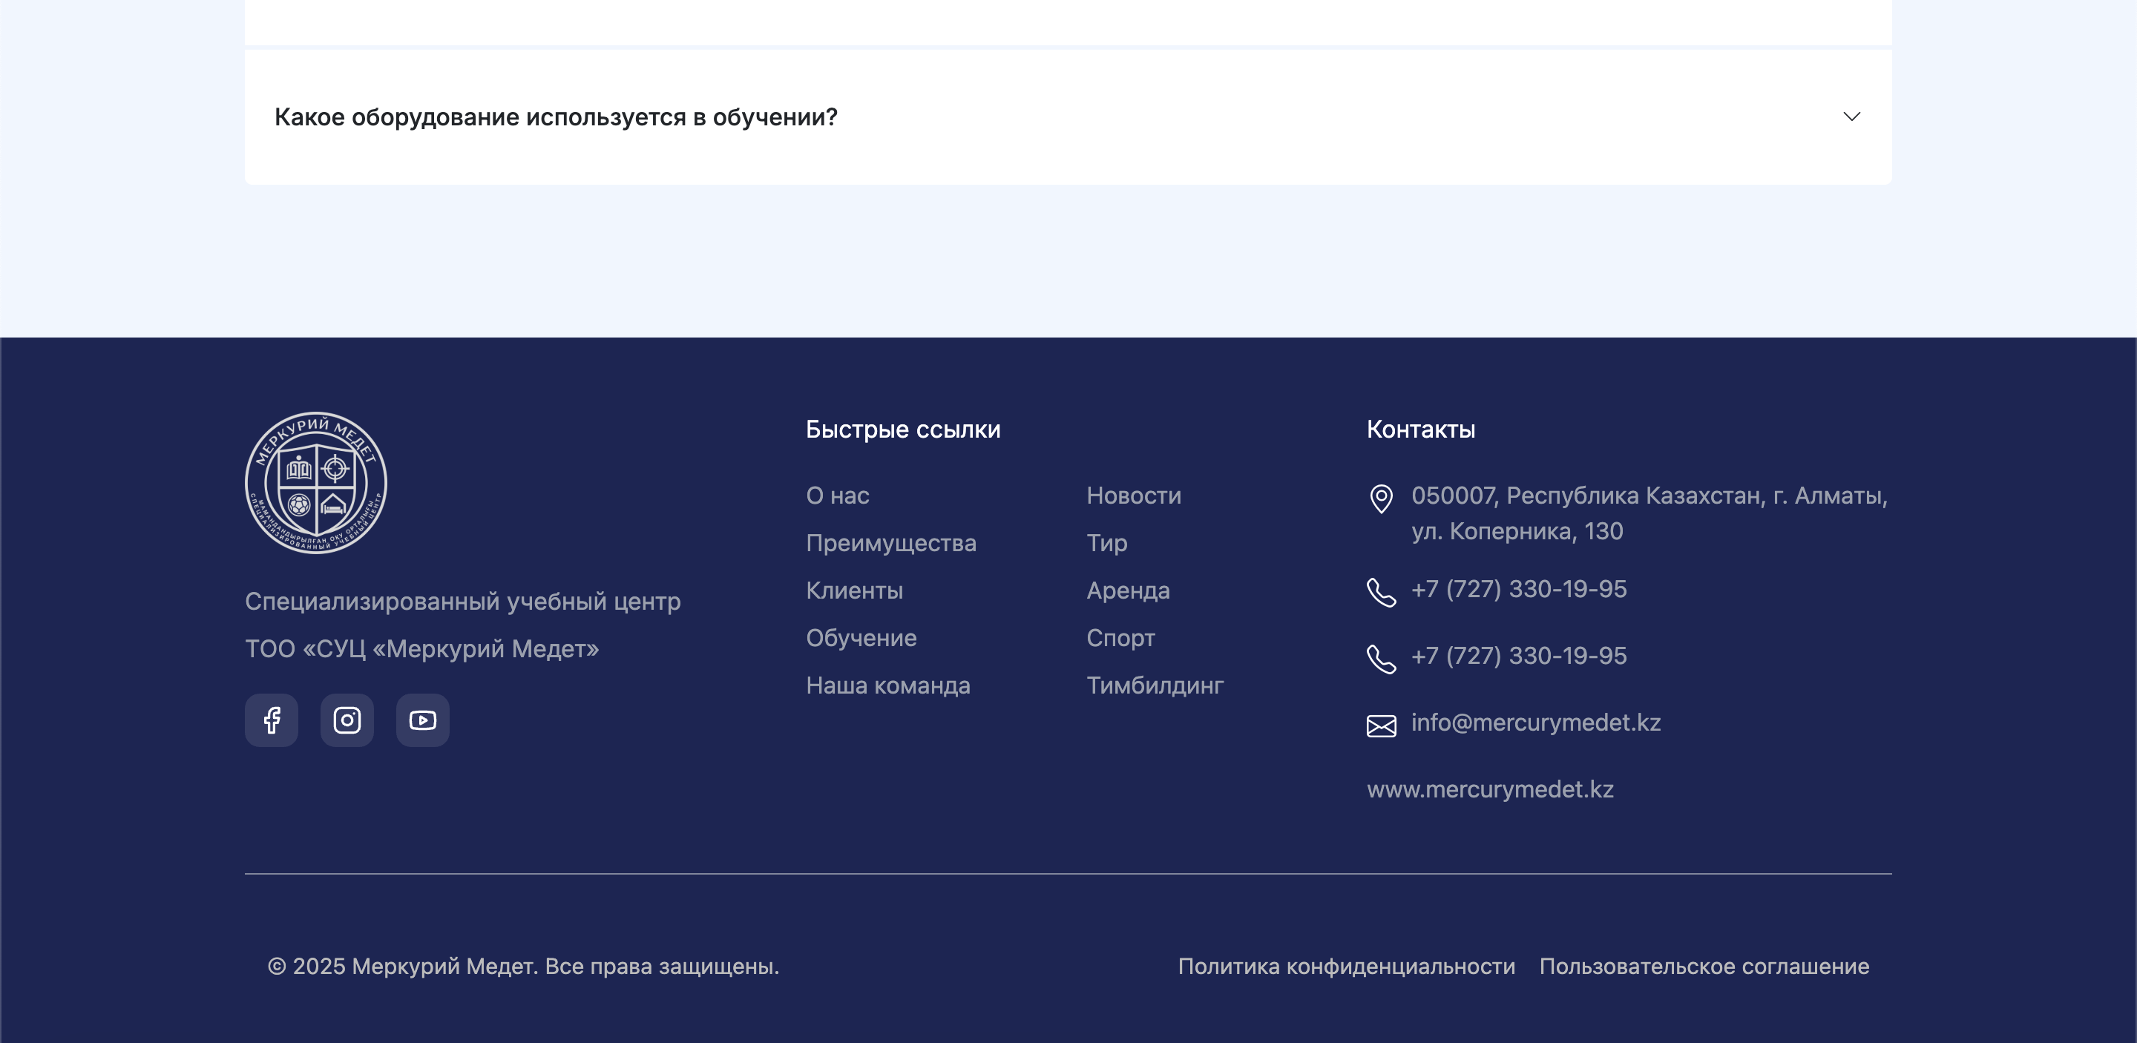Viewport: 2137px width, 1043px height.
Task: Open the YouTube social icon
Action: [422, 720]
